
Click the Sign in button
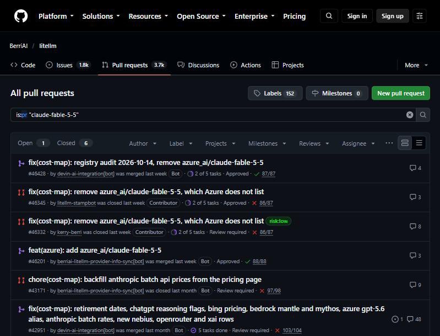coord(357,16)
